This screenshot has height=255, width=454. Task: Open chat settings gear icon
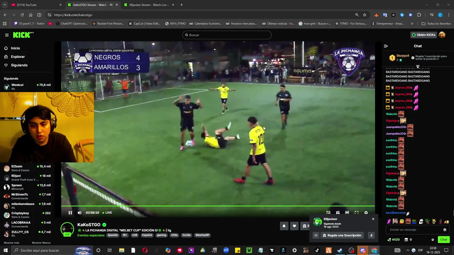point(433,240)
